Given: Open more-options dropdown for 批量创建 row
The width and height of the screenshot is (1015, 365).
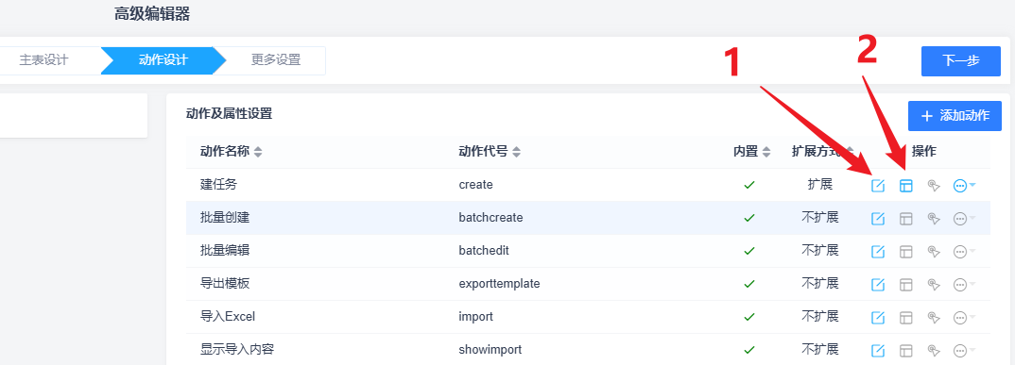Looking at the screenshot, I should pyautogui.click(x=965, y=219).
